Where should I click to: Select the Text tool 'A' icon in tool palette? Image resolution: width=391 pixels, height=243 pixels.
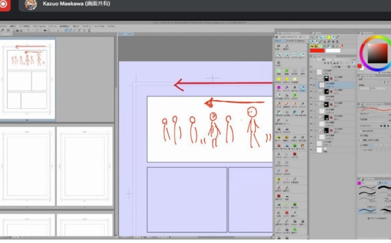pyautogui.click(x=278, y=154)
